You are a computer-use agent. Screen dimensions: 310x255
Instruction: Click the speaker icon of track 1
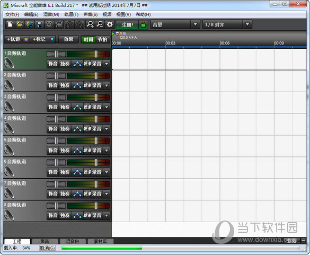(10, 63)
